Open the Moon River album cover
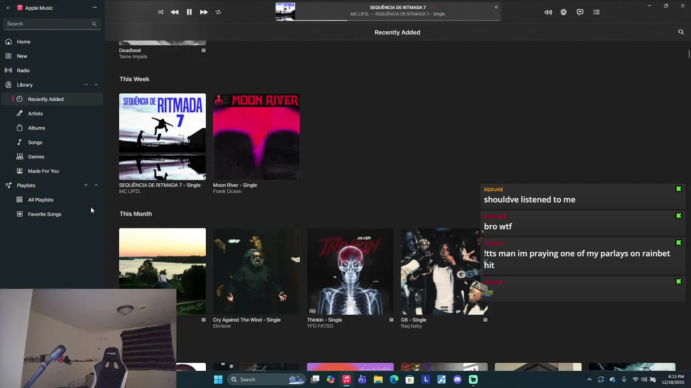 (256, 136)
